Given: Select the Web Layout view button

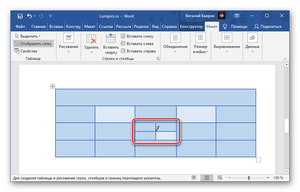Looking at the screenshot, I should coord(220,178).
